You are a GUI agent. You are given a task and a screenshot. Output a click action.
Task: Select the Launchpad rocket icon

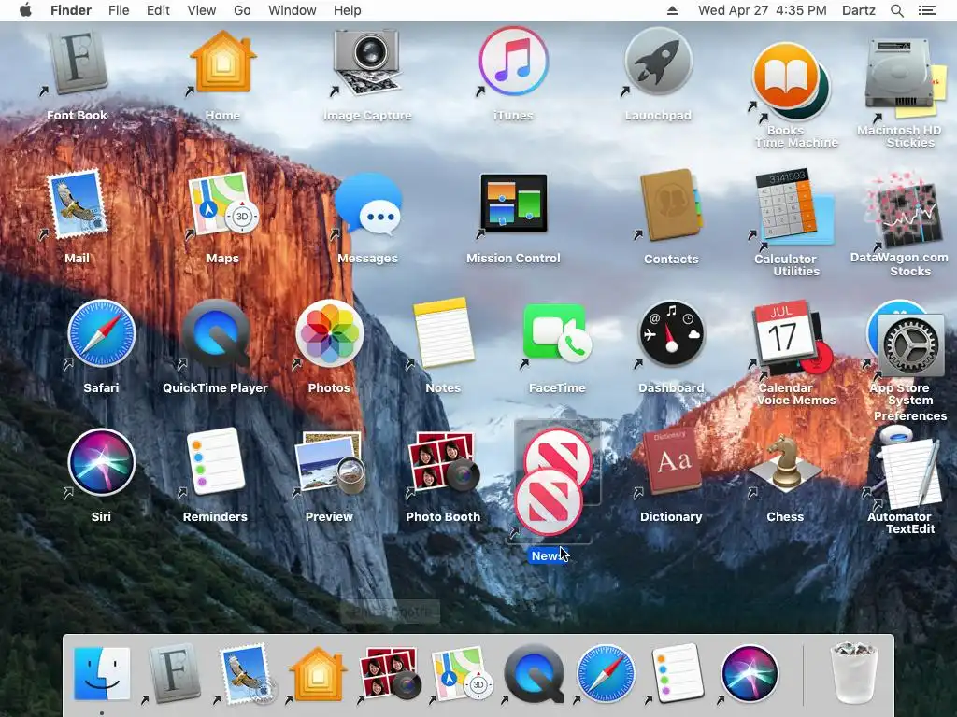(658, 61)
